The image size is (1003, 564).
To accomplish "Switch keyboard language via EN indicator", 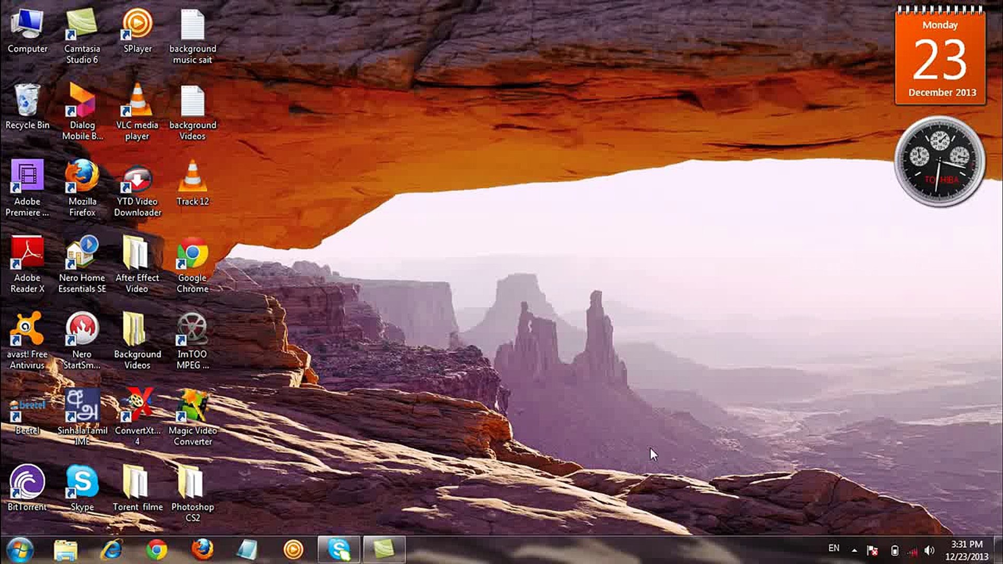I will 834,549.
